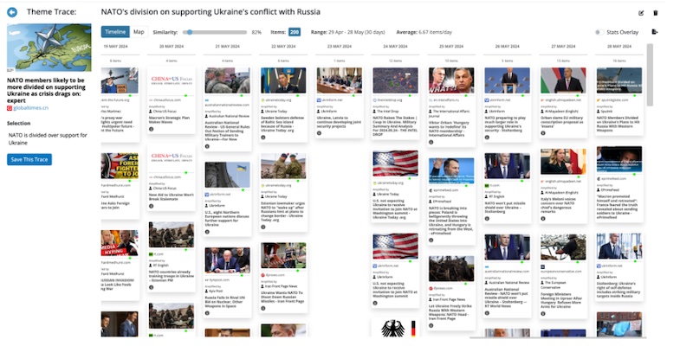
Task: Open info icon on NATO is breaking into pieces card
Action: pos(431,240)
